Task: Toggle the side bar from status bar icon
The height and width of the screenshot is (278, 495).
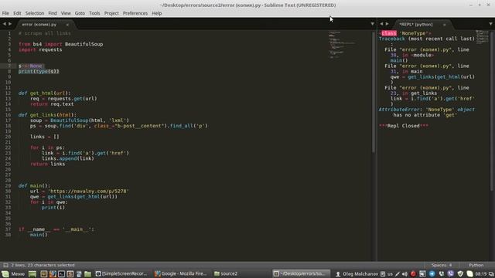Action: click(x=5, y=265)
